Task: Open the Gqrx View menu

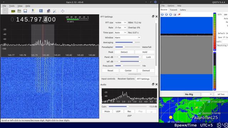Action: coord(20,6)
